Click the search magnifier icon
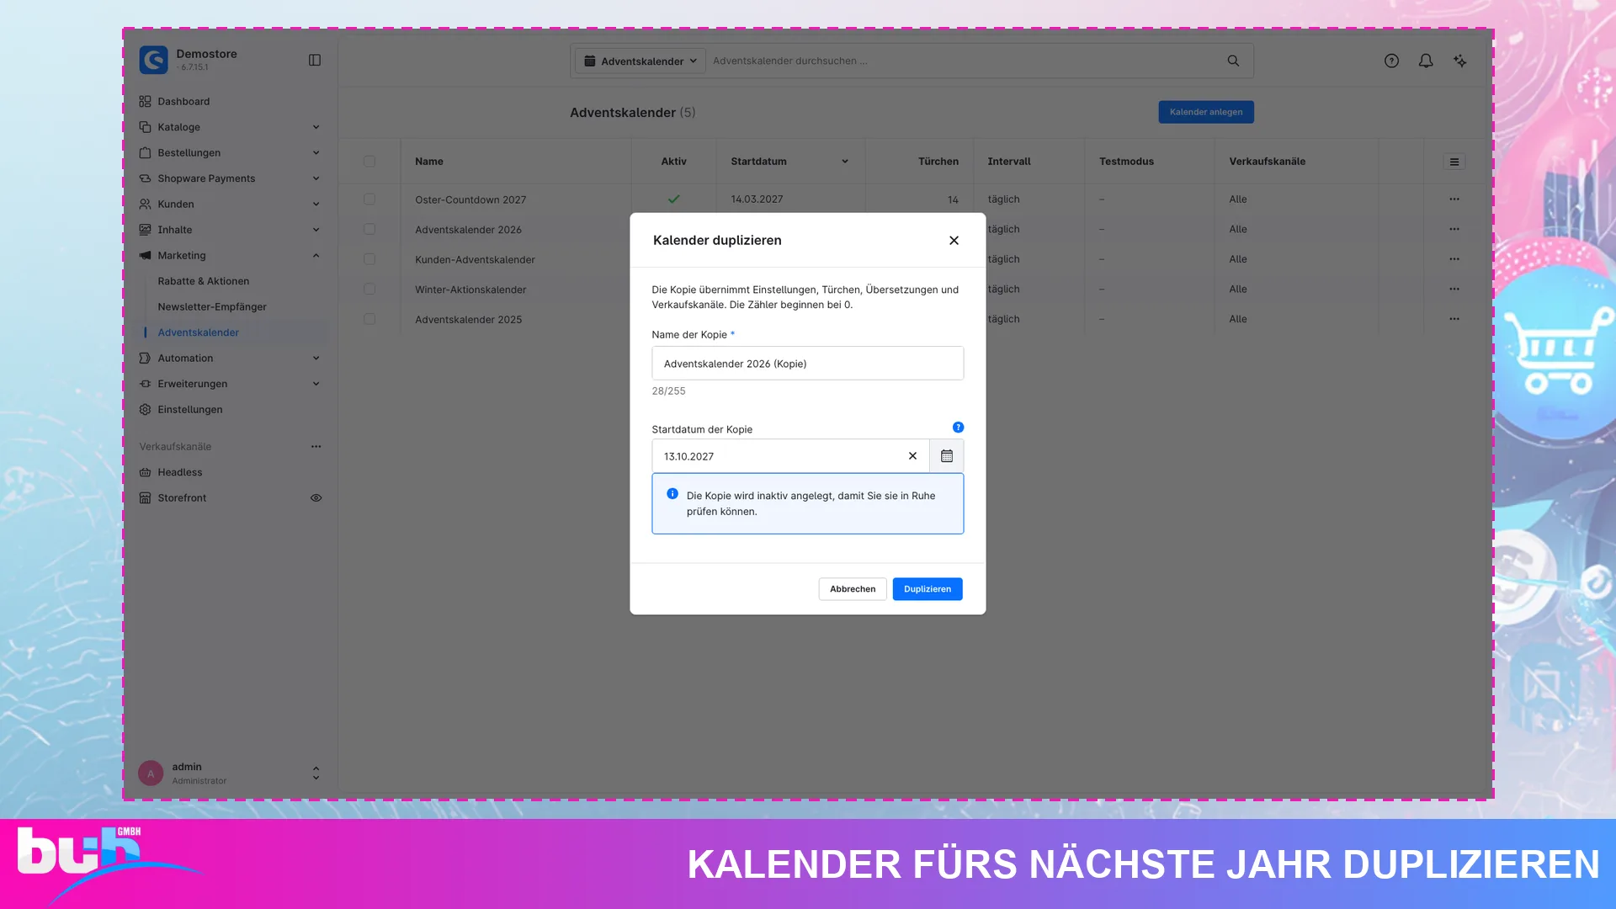The height and width of the screenshot is (909, 1616). (1233, 61)
